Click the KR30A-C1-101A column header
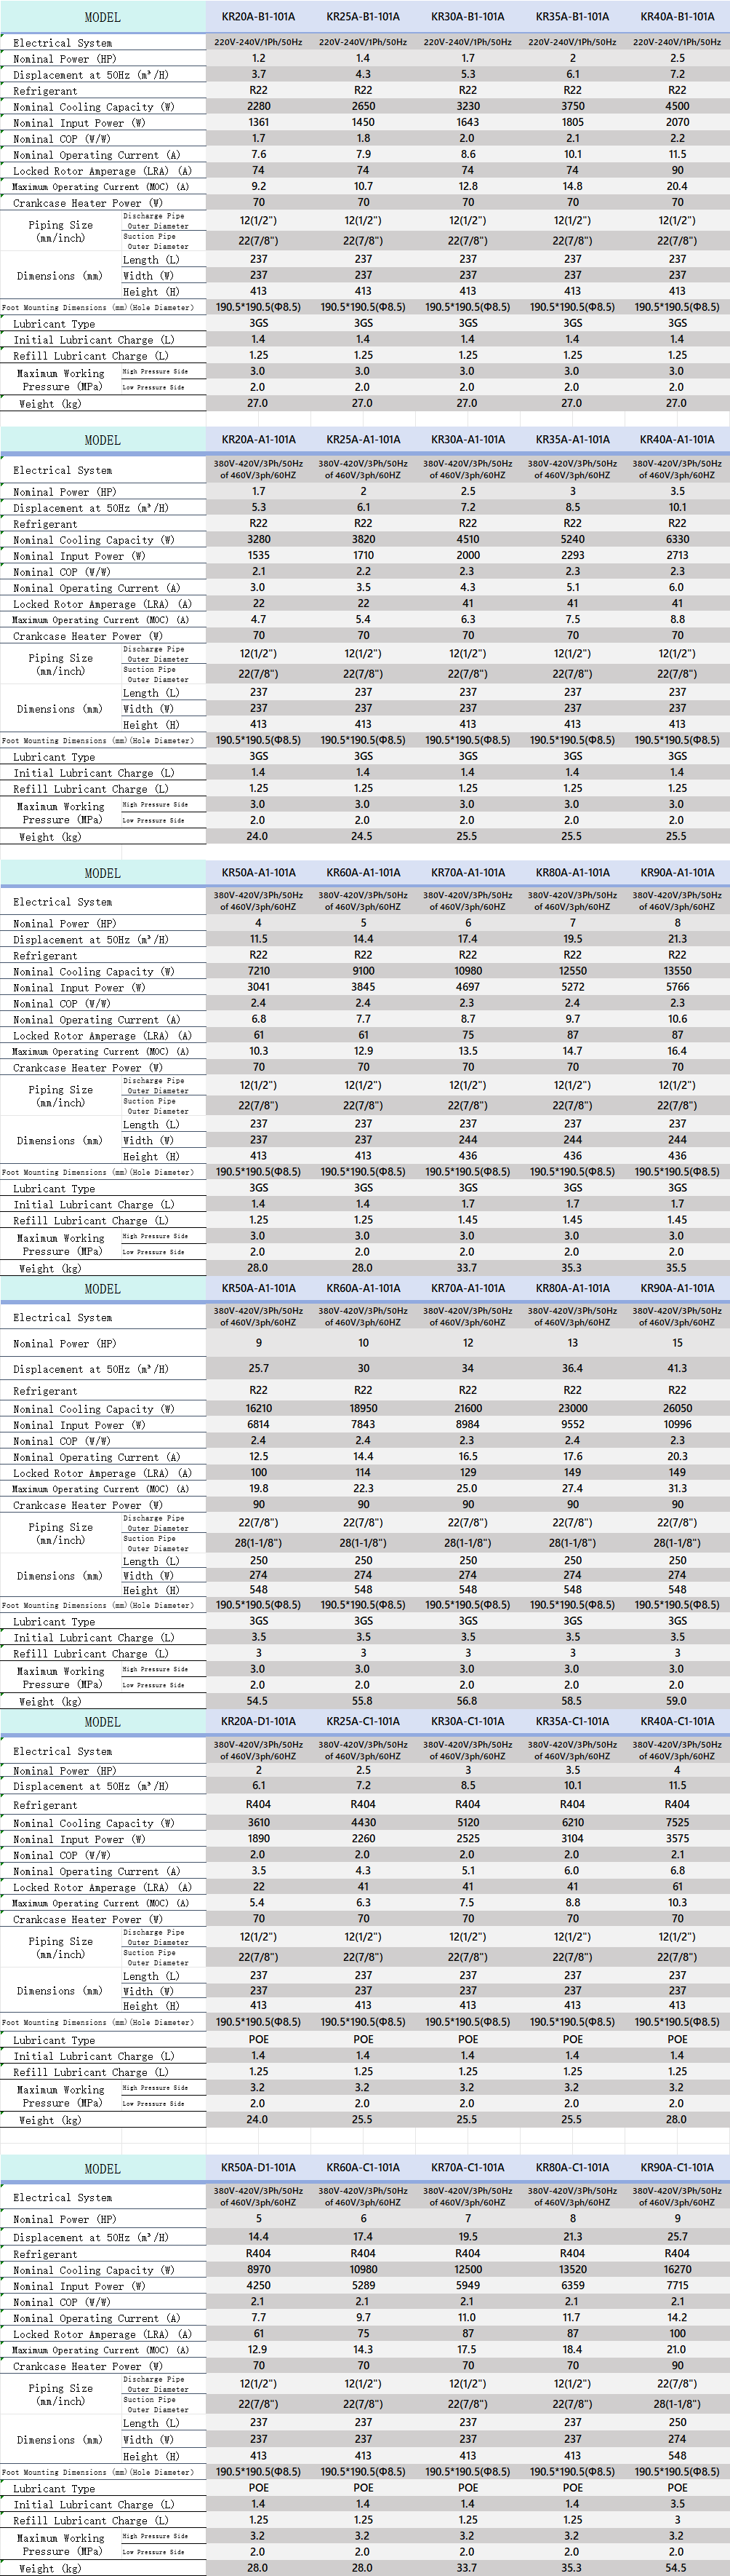730x2576 pixels. (468, 1722)
